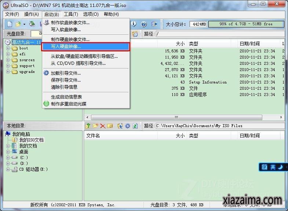The image size is (288, 211).
Task: Click the disc icon for 高达九合一 root
Action: pyautogui.click(x=8, y=42)
